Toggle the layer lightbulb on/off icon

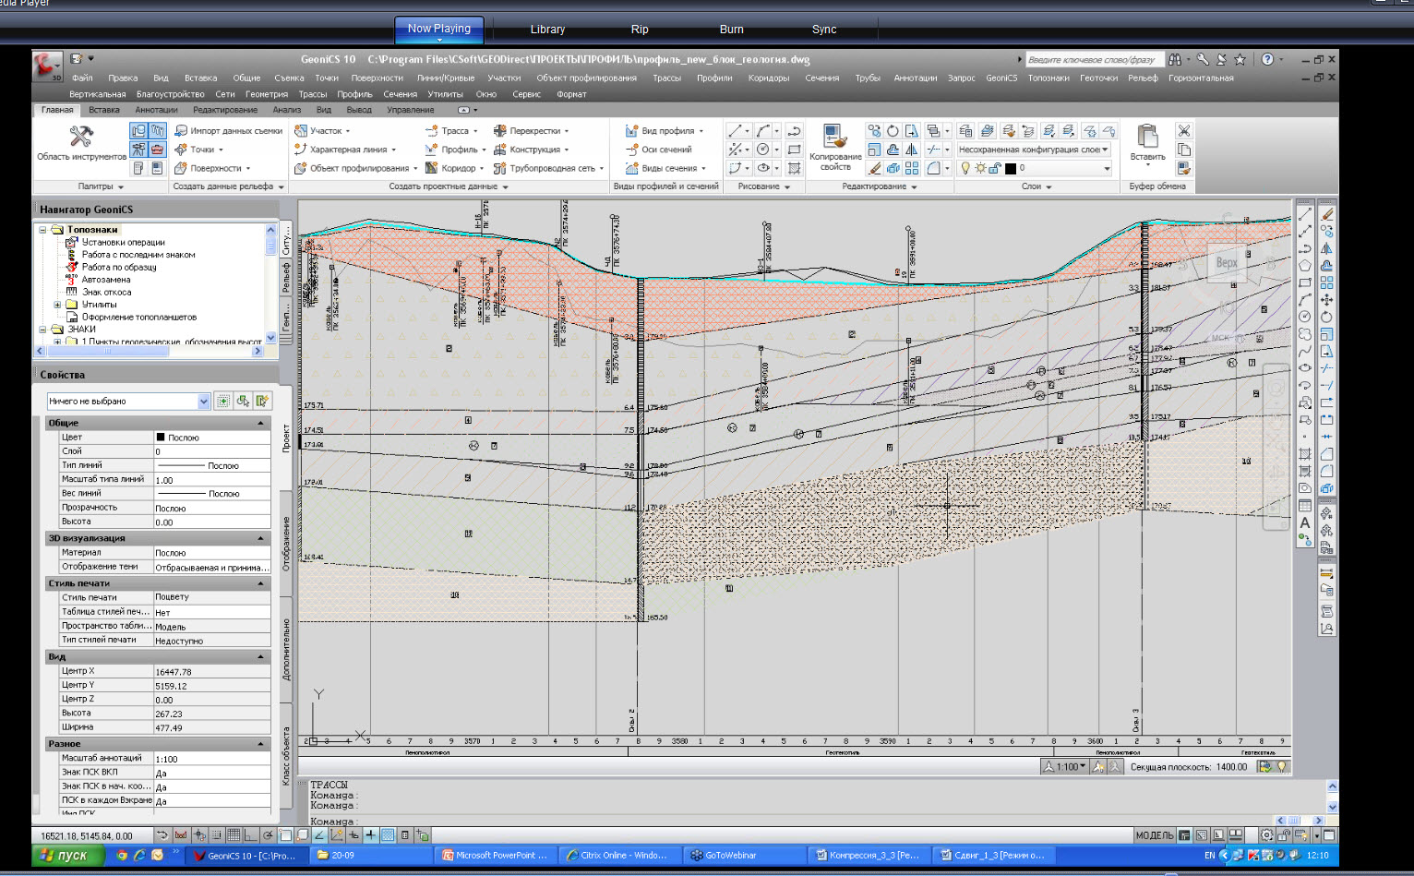[965, 168]
